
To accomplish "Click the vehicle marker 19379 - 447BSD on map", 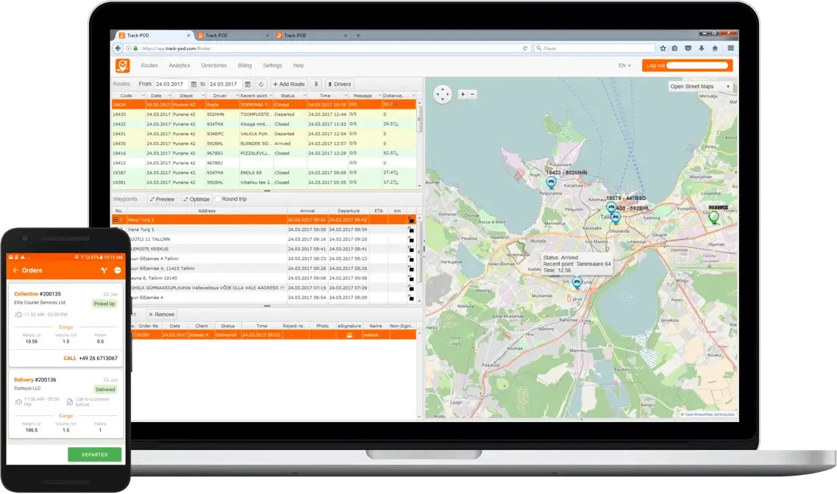I will 610,207.
